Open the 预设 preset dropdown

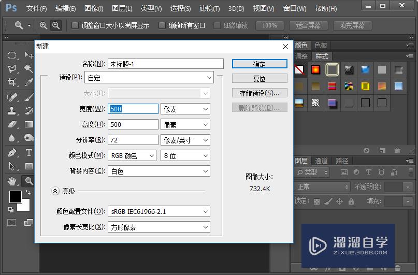[149, 78]
